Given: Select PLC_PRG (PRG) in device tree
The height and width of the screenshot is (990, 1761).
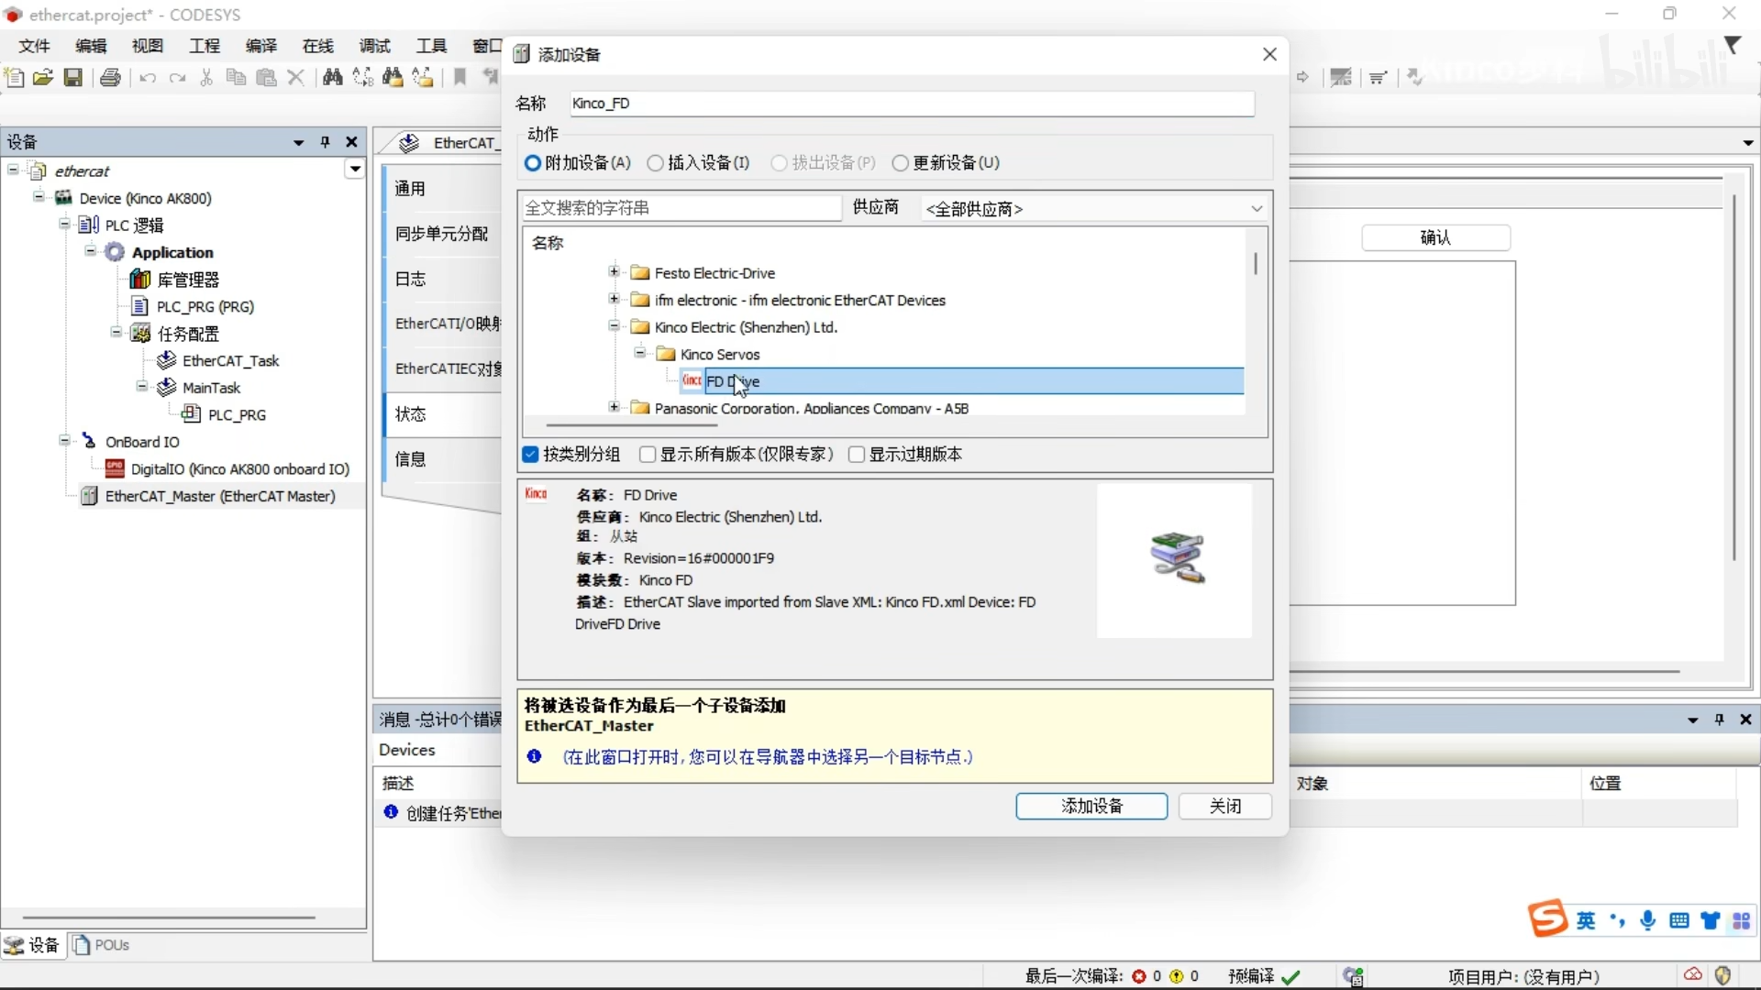Looking at the screenshot, I should (x=205, y=306).
